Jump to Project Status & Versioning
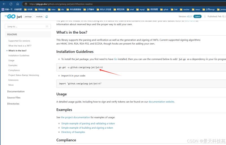 24,75
